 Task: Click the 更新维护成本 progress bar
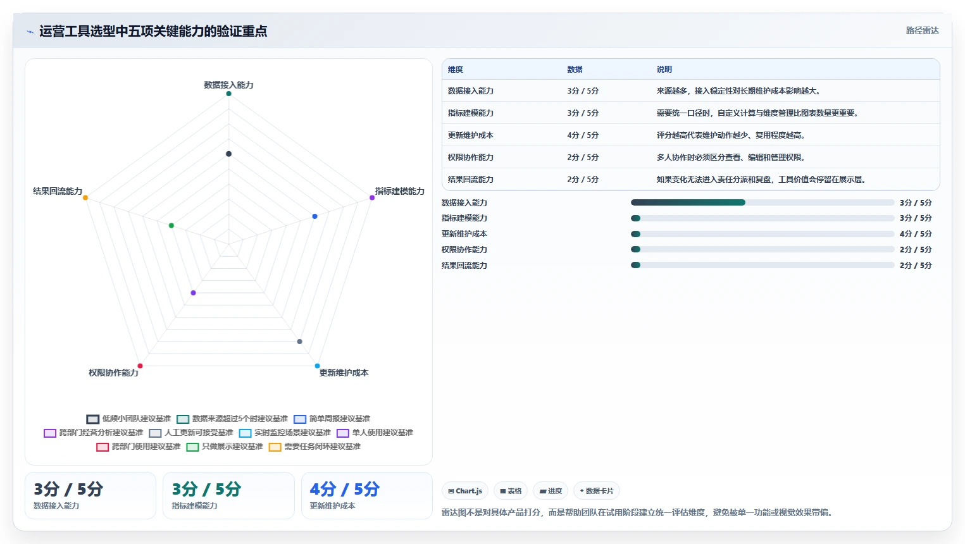[x=763, y=234]
